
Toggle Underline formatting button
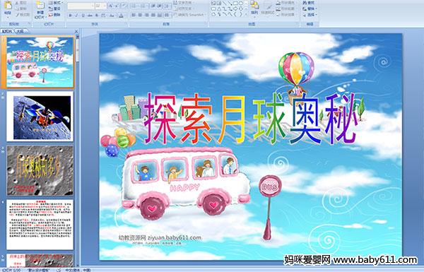[x=83, y=16]
